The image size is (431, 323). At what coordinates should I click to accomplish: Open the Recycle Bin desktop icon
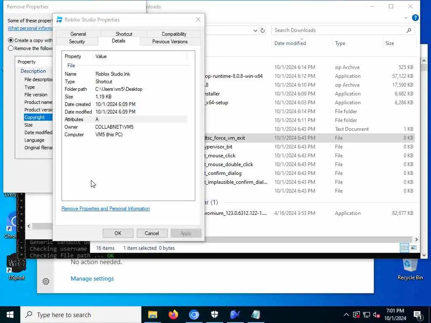(x=410, y=269)
